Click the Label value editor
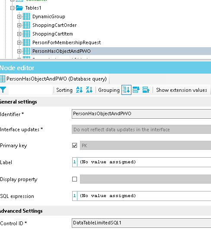Viewport: 211px width, 230px height. 141,162
